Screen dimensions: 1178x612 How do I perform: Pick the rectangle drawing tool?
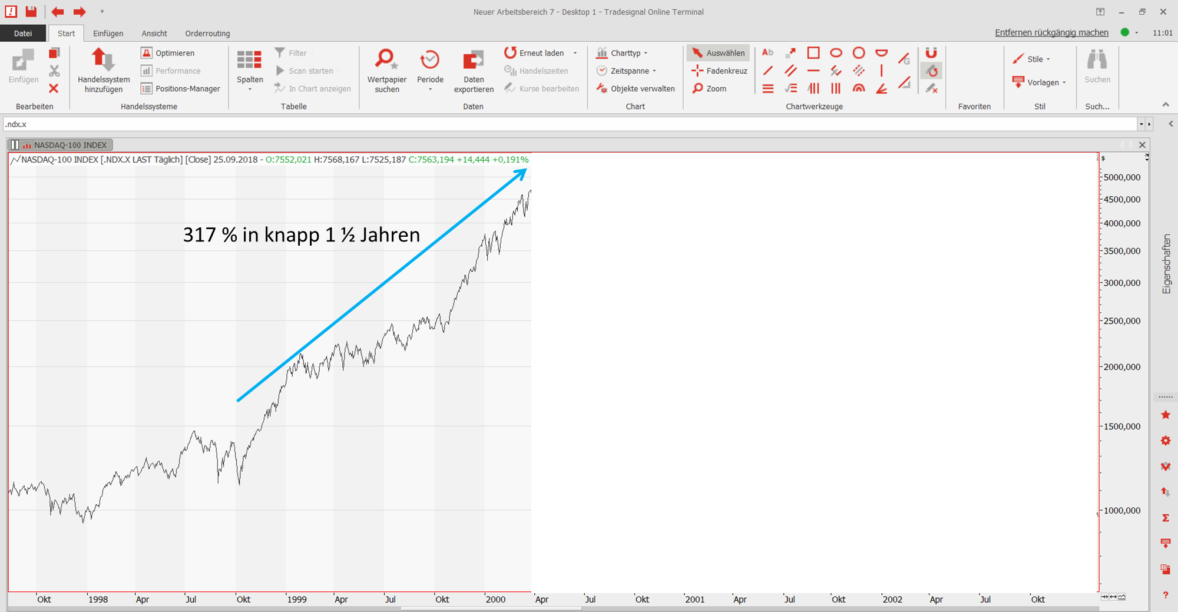click(x=813, y=53)
